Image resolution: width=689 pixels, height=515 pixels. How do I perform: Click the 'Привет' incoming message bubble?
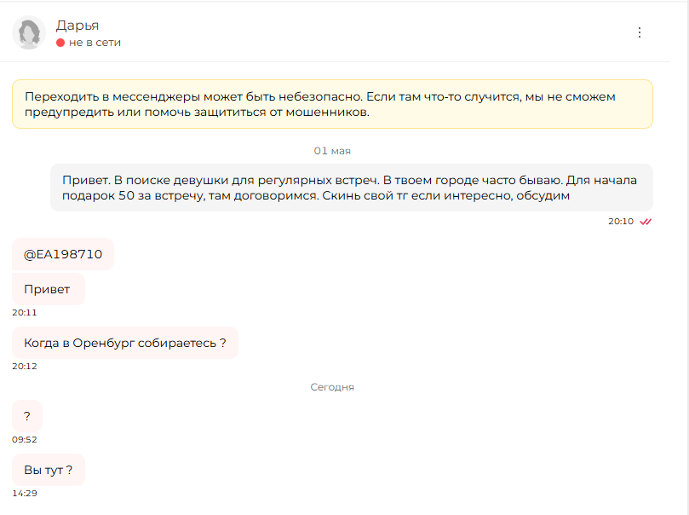click(49, 289)
